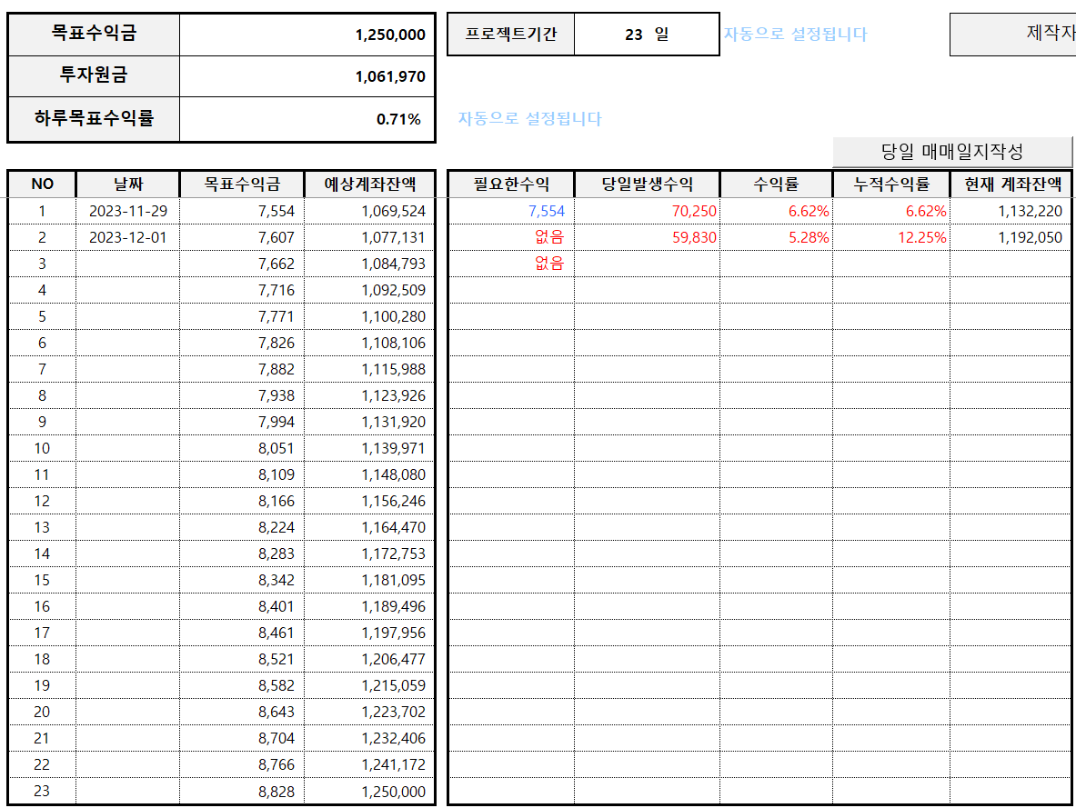
Task: Select the 현재 계좌잔액 cell showing 1,132,220
Action: (1012, 211)
